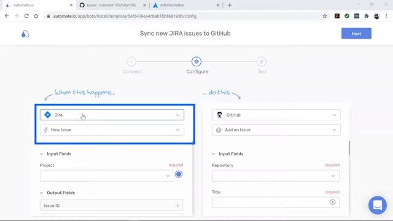The width and height of the screenshot is (393, 221).
Task: Open the Project dropdown
Action: (x=107, y=176)
